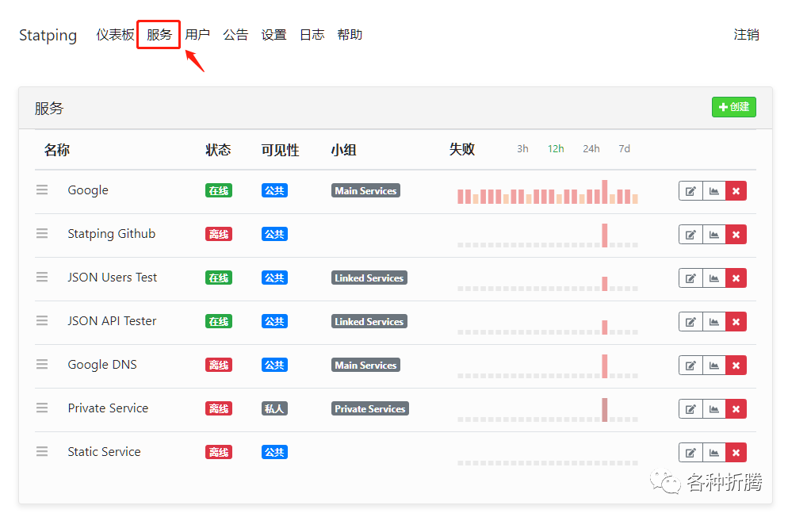This screenshot has height=517, width=788.
Task: Click the Private Service name
Action: pos(108,408)
